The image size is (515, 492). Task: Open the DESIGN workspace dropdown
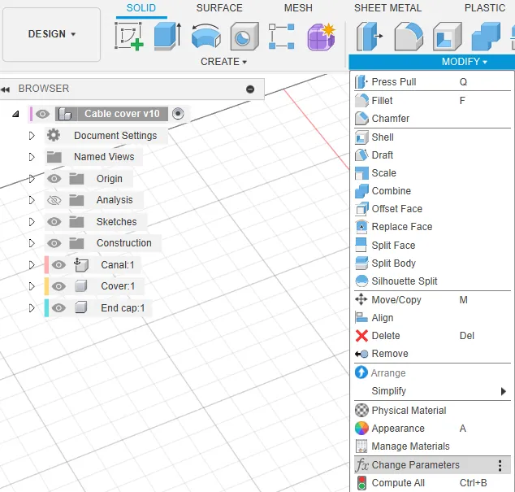pyautogui.click(x=51, y=34)
